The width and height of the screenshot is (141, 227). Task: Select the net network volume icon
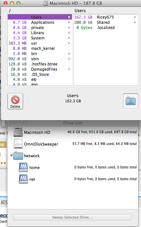(x=23, y=179)
